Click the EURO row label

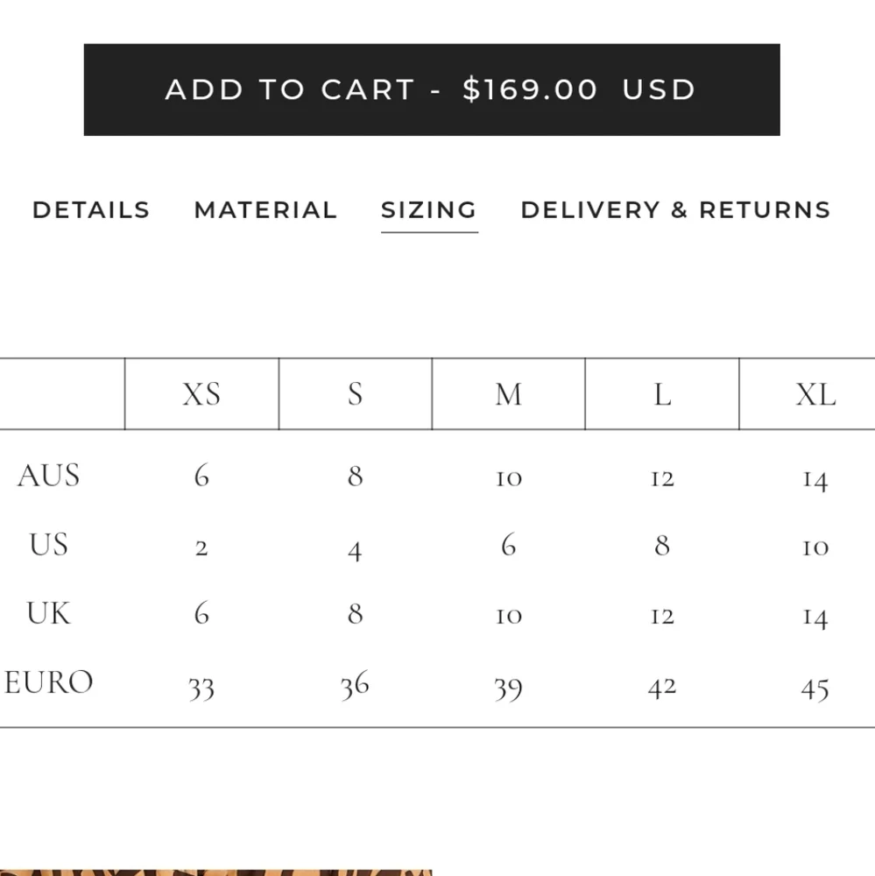click(48, 682)
